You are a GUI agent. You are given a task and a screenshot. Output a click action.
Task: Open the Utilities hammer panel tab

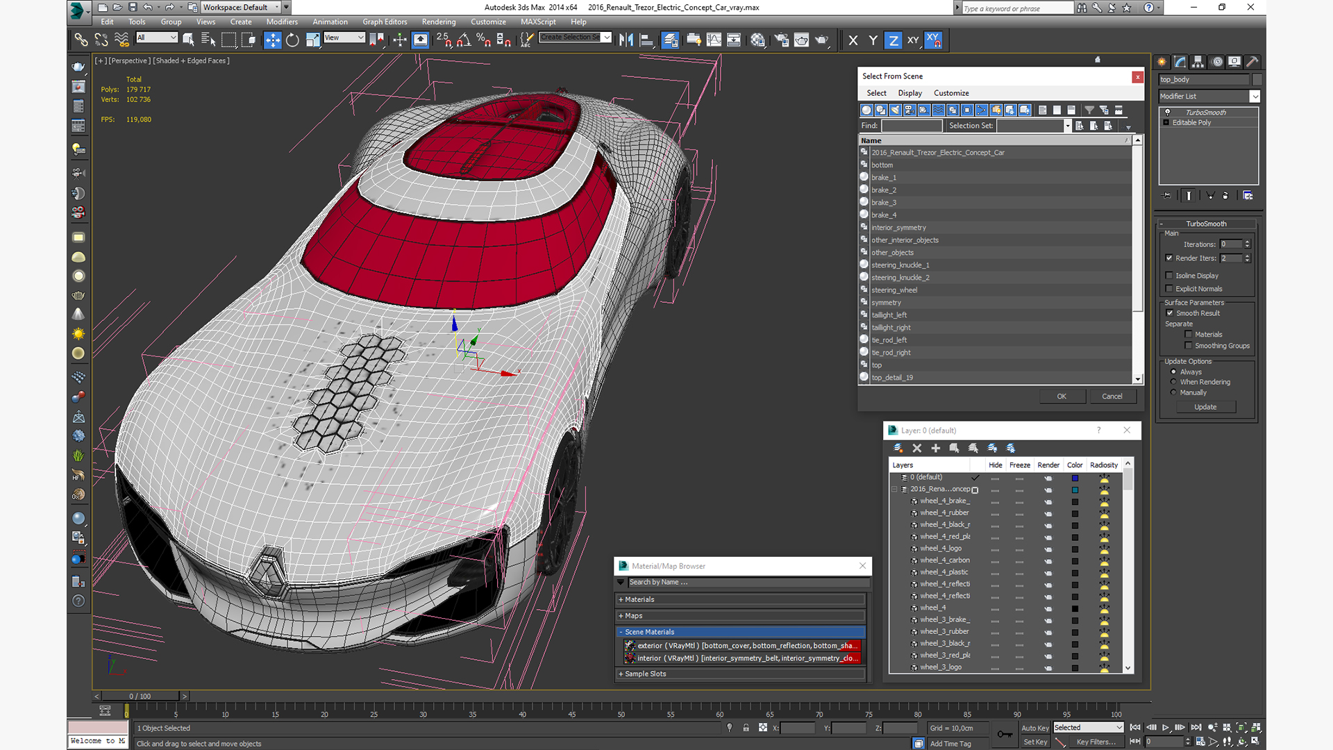point(1252,62)
